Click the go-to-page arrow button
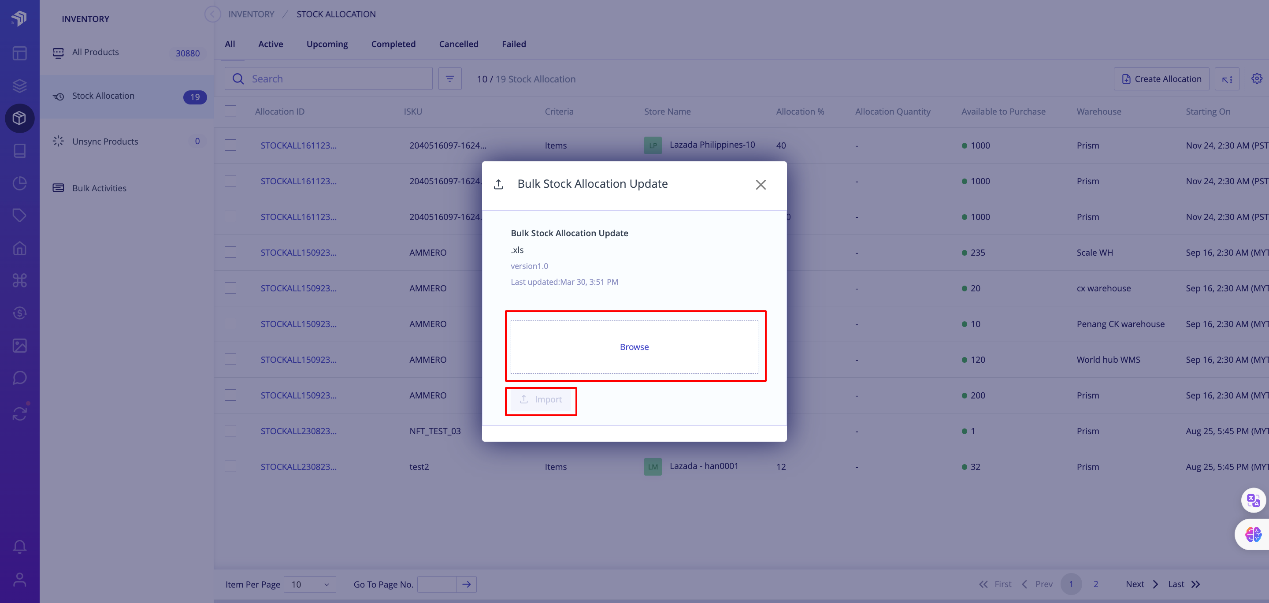 pyautogui.click(x=467, y=584)
